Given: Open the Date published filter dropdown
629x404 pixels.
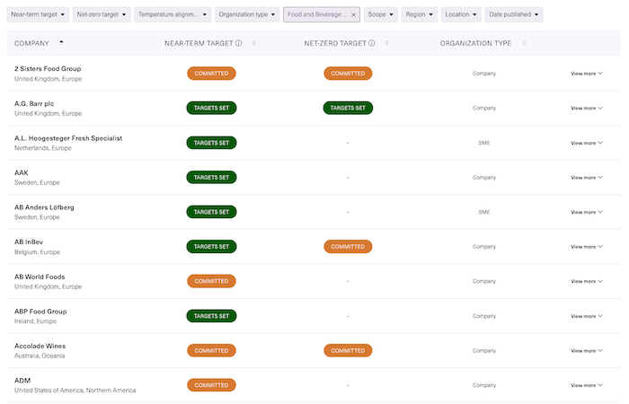Looking at the screenshot, I should (514, 15).
